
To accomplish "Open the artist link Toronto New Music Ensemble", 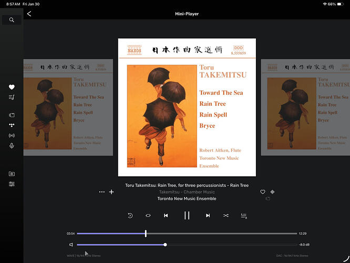I will 187,199.
